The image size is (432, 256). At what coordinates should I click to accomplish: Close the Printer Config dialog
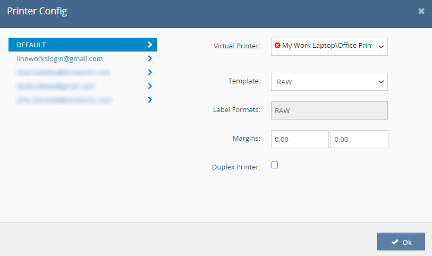[421, 11]
